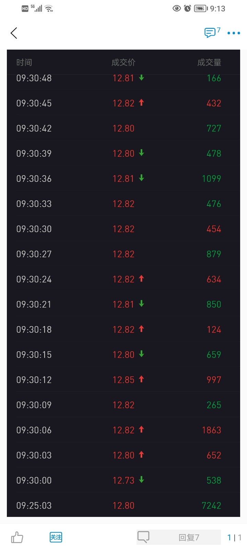Open the three-dot more options menu
This screenshot has width=247, height=551.
(234, 33)
